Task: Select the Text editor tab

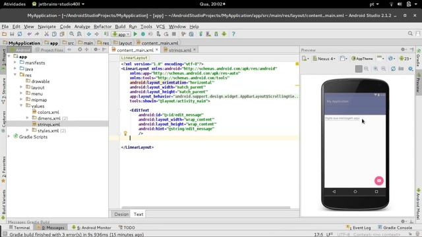Action: pos(138,214)
